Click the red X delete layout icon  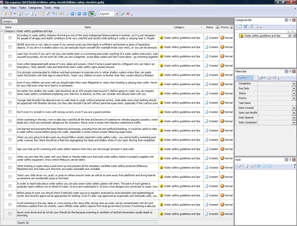128,14
